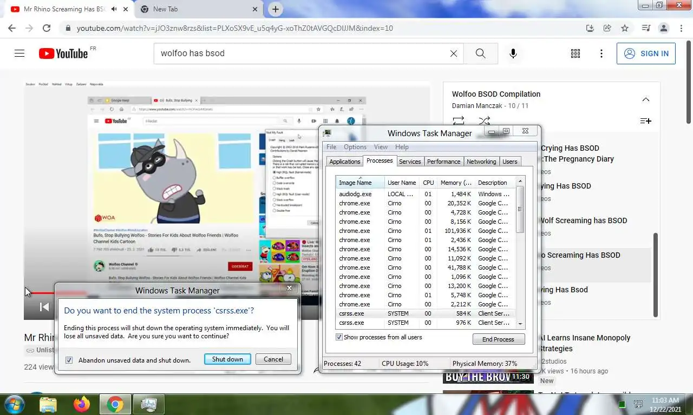Open the Chrome profile avatar icon
Viewport: 693px width, 415px height.
663,28
